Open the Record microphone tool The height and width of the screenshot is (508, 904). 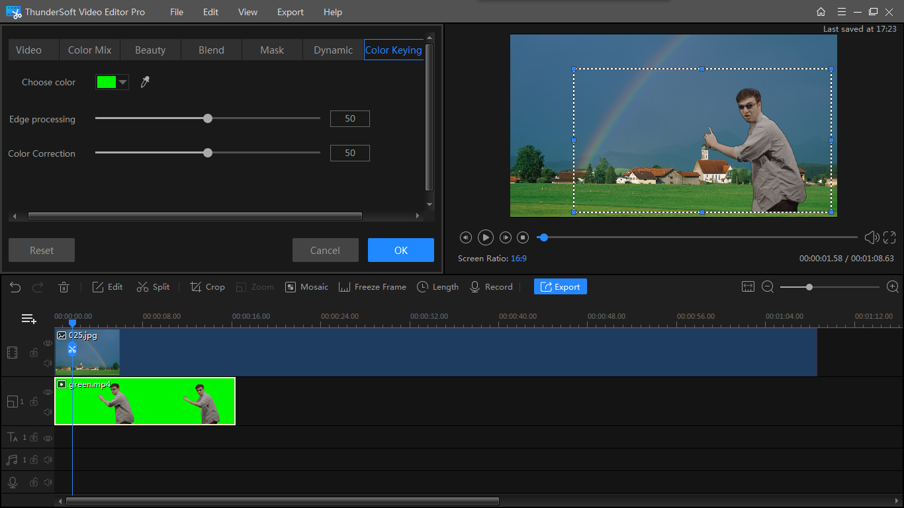(490, 287)
